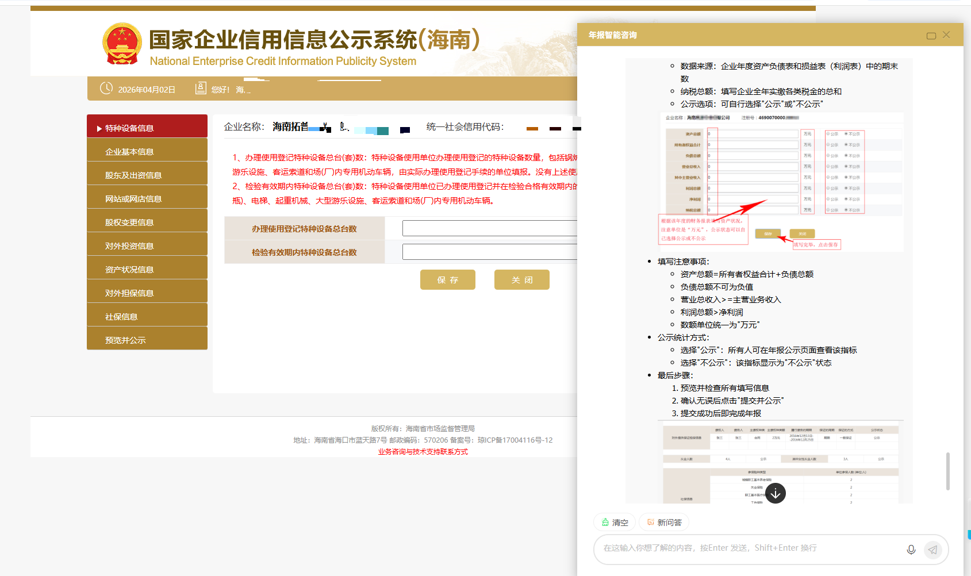Click the send message paper plane icon

click(x=932, y=550)
